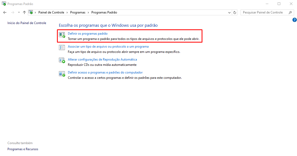Click the Programas Padrão title bar icon
Viewport: 297px width, 156px height.
[4, 4]
